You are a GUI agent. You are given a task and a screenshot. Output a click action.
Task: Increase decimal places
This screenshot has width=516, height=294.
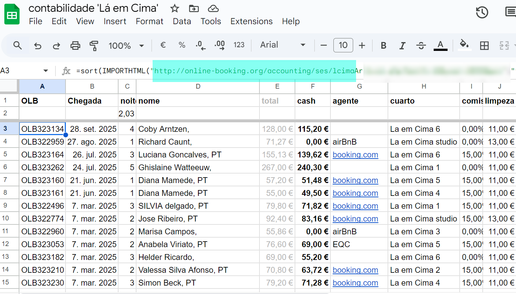(x=220, y=45)
